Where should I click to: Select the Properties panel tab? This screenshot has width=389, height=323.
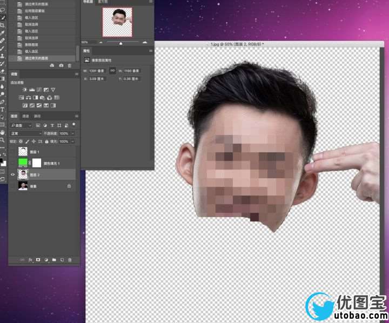86,51
